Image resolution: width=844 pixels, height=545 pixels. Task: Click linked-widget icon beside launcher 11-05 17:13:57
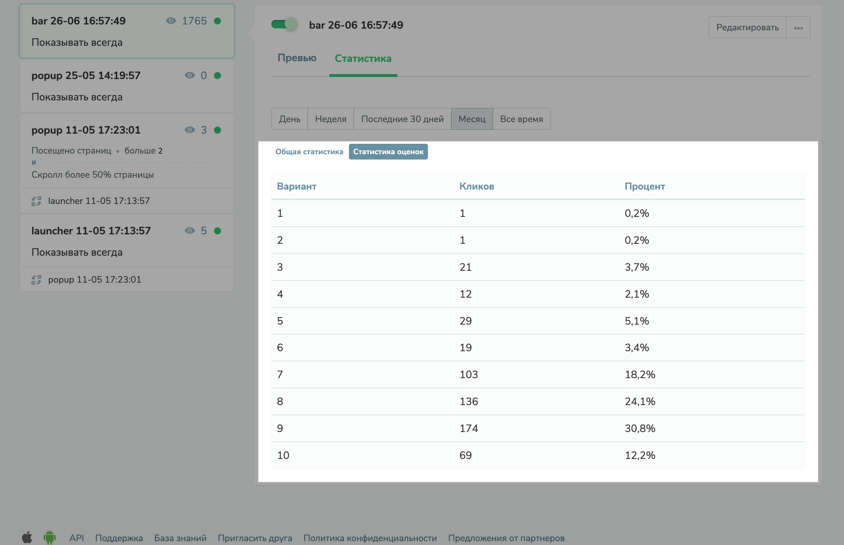coord(36,201)
